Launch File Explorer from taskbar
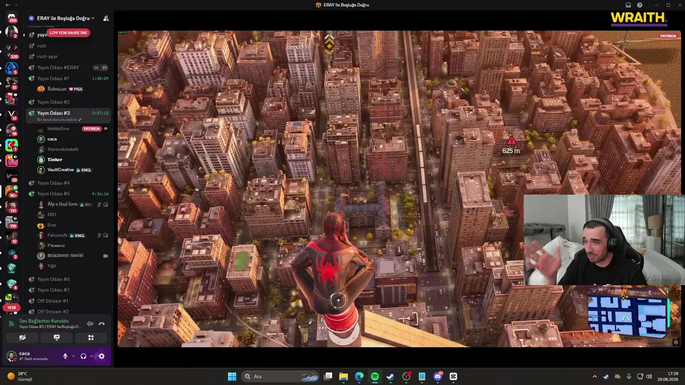 344,376
